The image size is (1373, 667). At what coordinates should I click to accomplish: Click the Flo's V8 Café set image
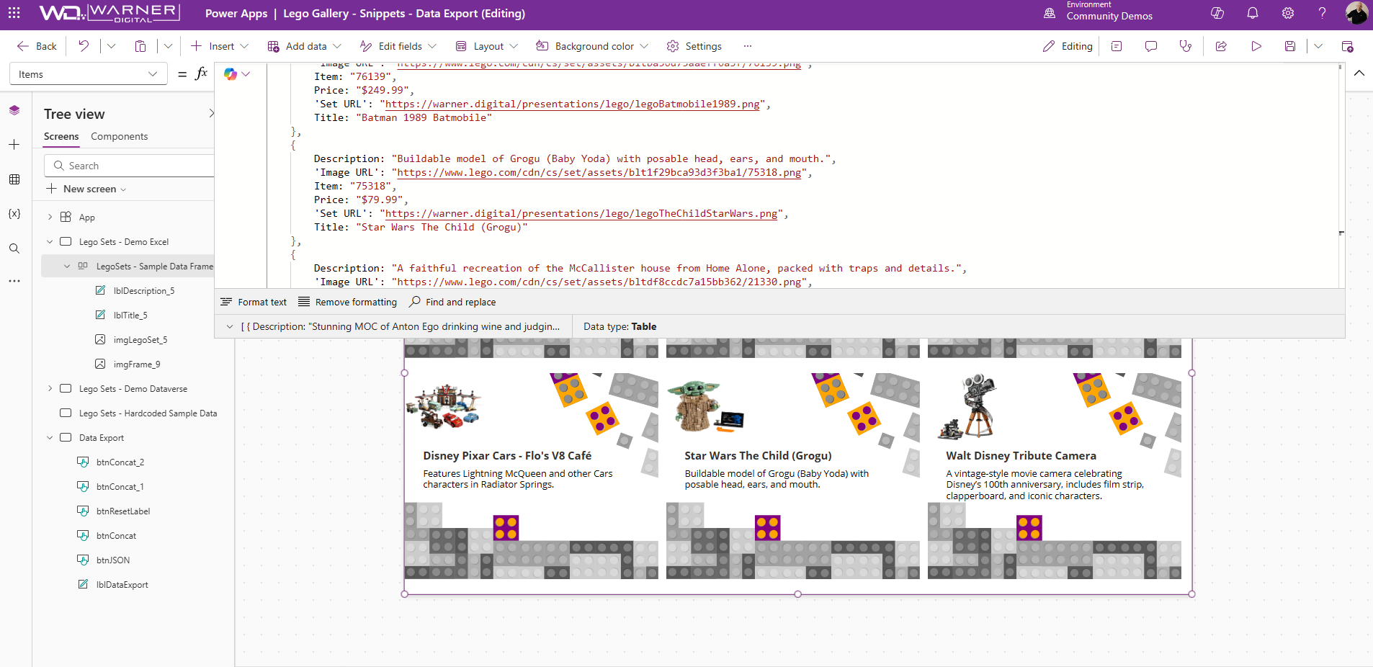[x=443, y=407]
